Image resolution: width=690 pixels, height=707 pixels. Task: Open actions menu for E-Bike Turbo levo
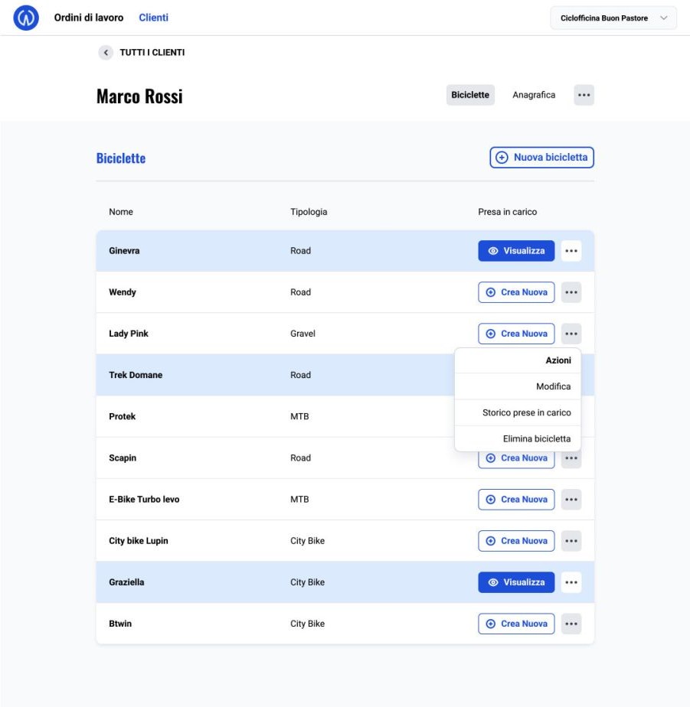coord(571,500)
